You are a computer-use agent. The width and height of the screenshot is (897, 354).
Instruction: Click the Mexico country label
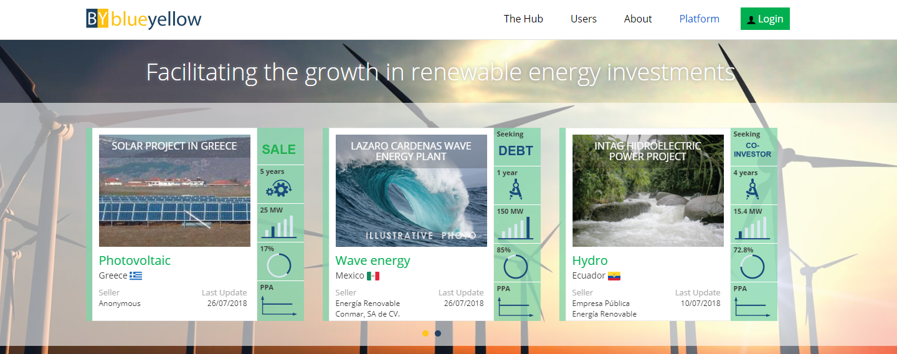coord(350,275)
